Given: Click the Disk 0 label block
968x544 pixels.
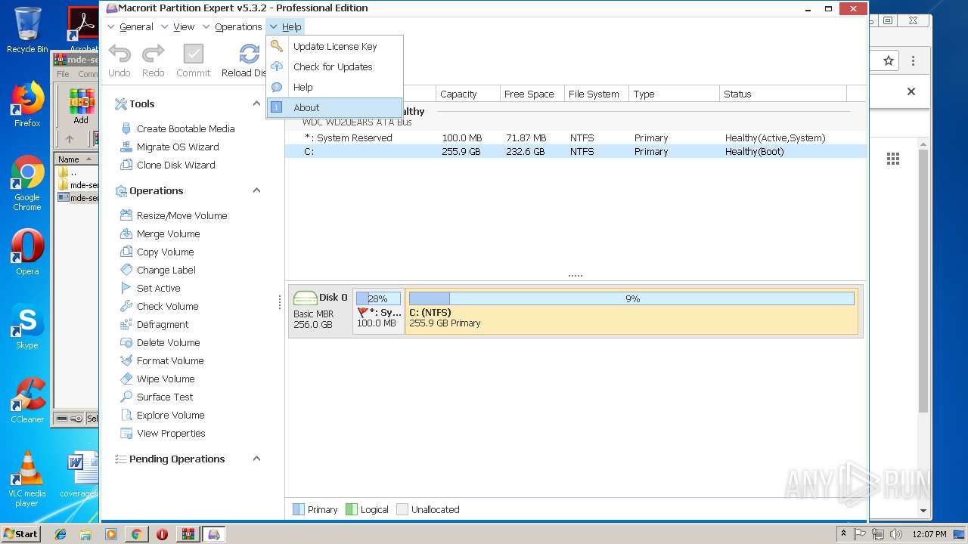Looking at the screenshot, I should coord(321,310).
